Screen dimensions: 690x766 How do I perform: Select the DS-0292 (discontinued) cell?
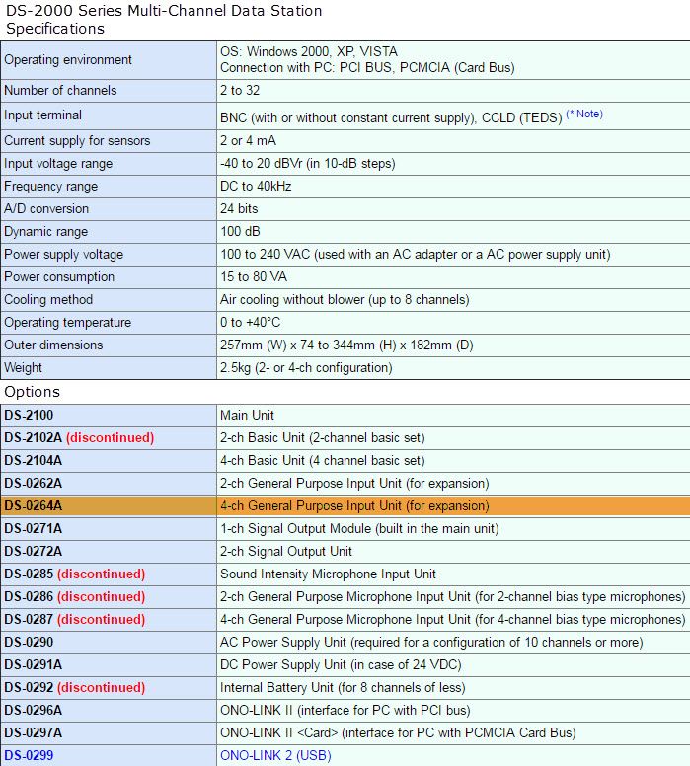pyautogui.click(x=109, y=687)
